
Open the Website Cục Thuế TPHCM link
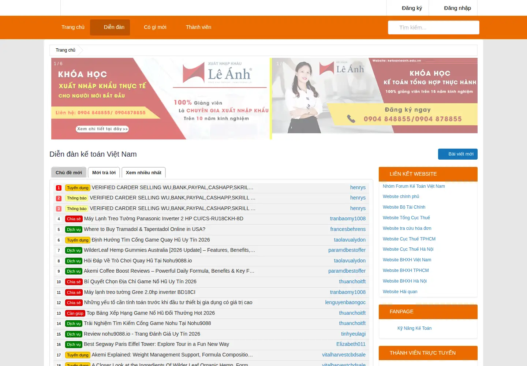point(409,239)
